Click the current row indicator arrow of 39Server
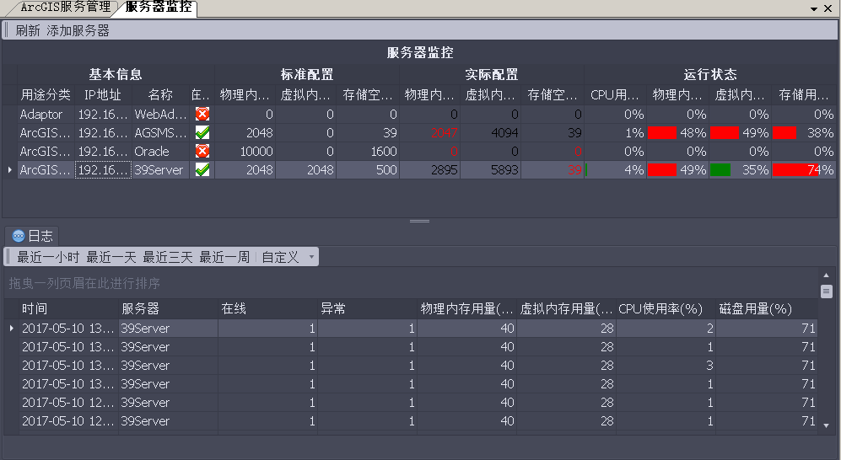This screenshot has height=460, width=841. coord(9,169)
